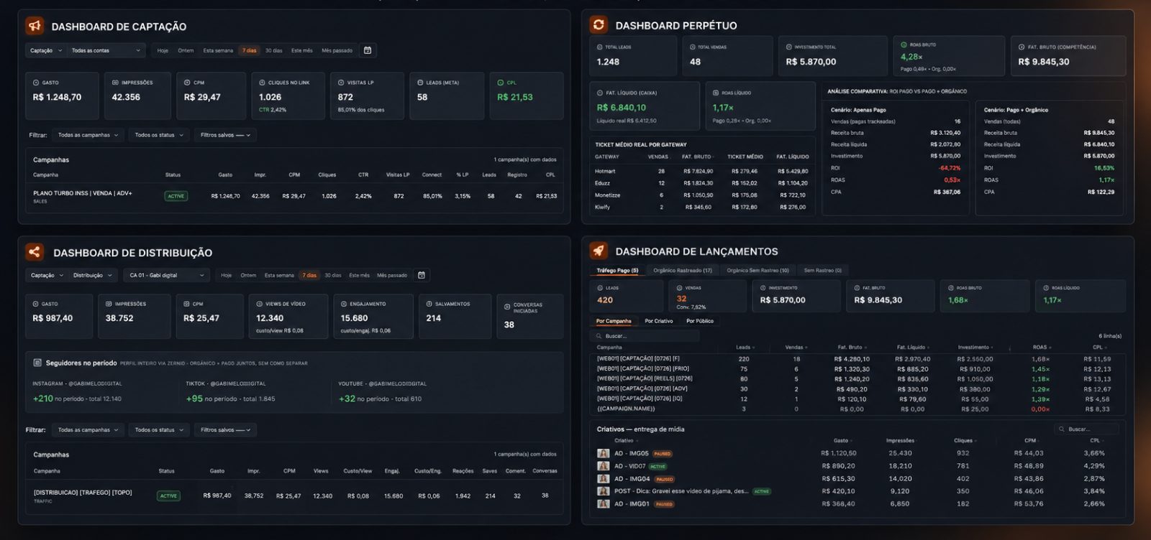The width and height of the screenshot is (1151, 540).
Task: Open the calendar date picker in Dashboard de Captação
Action: point(368,50)
